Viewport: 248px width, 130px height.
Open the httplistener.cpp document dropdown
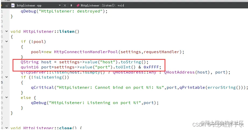[x=60, y=5]
